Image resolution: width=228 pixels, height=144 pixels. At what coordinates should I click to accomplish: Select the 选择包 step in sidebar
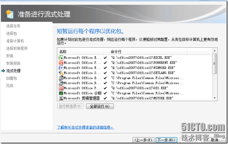11,34
